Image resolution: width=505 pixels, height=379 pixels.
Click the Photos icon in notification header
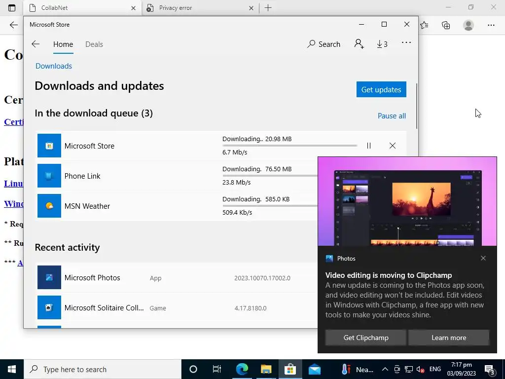329,259
